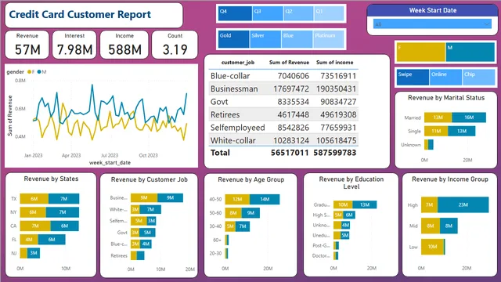
Task: Click the TX 6M yellow bar
Action: pyautogui.click(x=34, y=198)
